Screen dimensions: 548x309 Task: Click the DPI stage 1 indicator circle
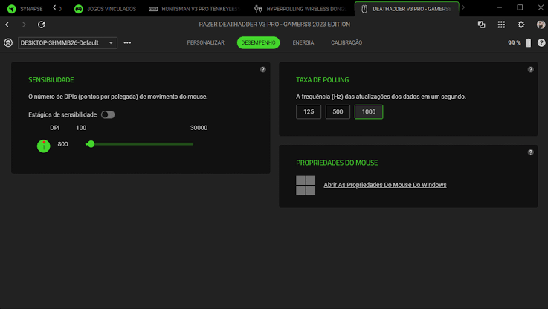44,146
